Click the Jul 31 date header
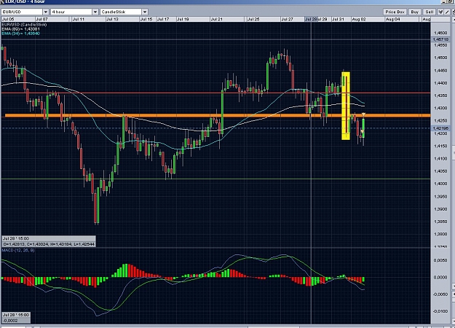 click(338, 19)
